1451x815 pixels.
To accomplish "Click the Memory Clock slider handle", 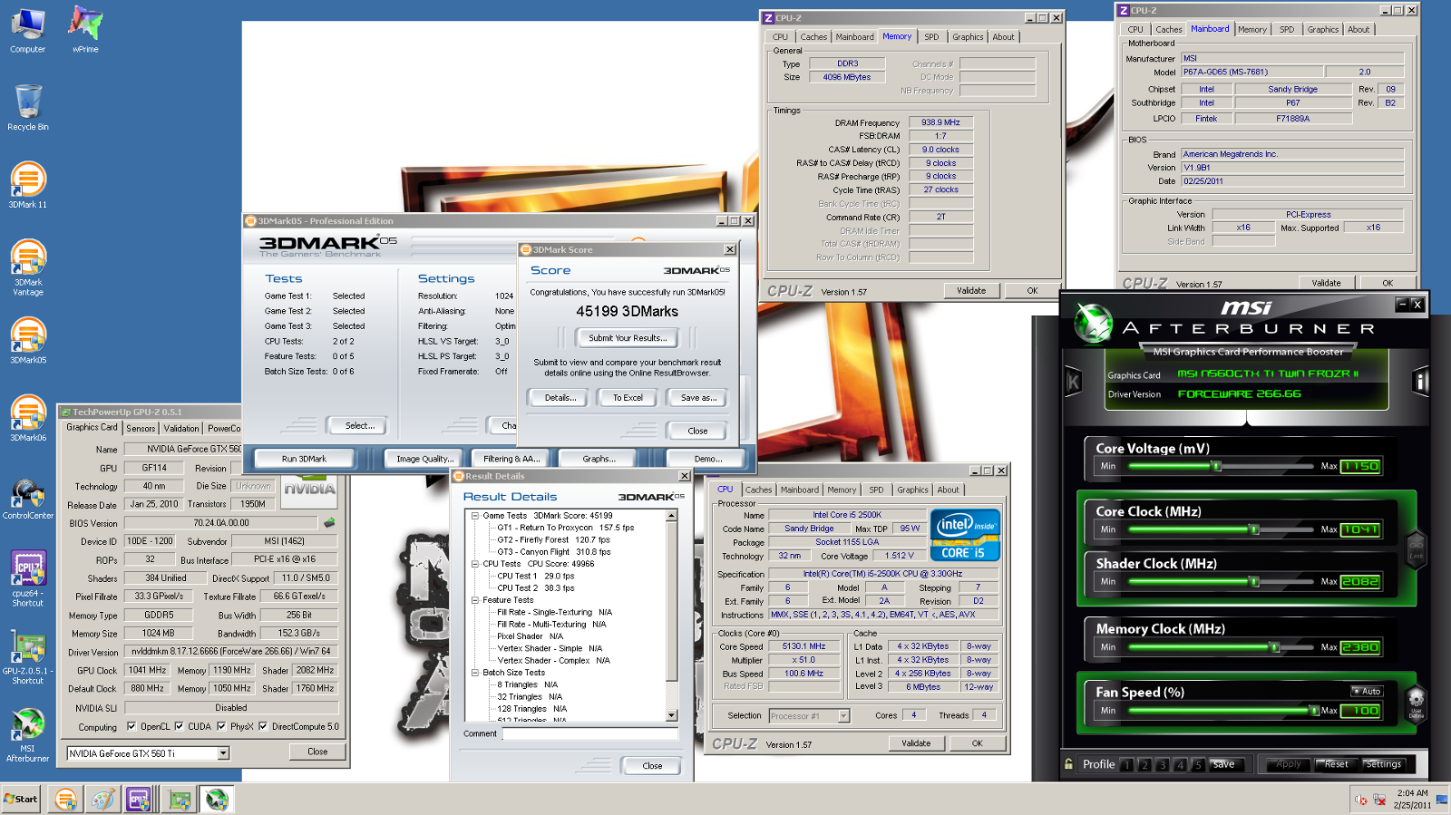I will (x=1274, y=647).
